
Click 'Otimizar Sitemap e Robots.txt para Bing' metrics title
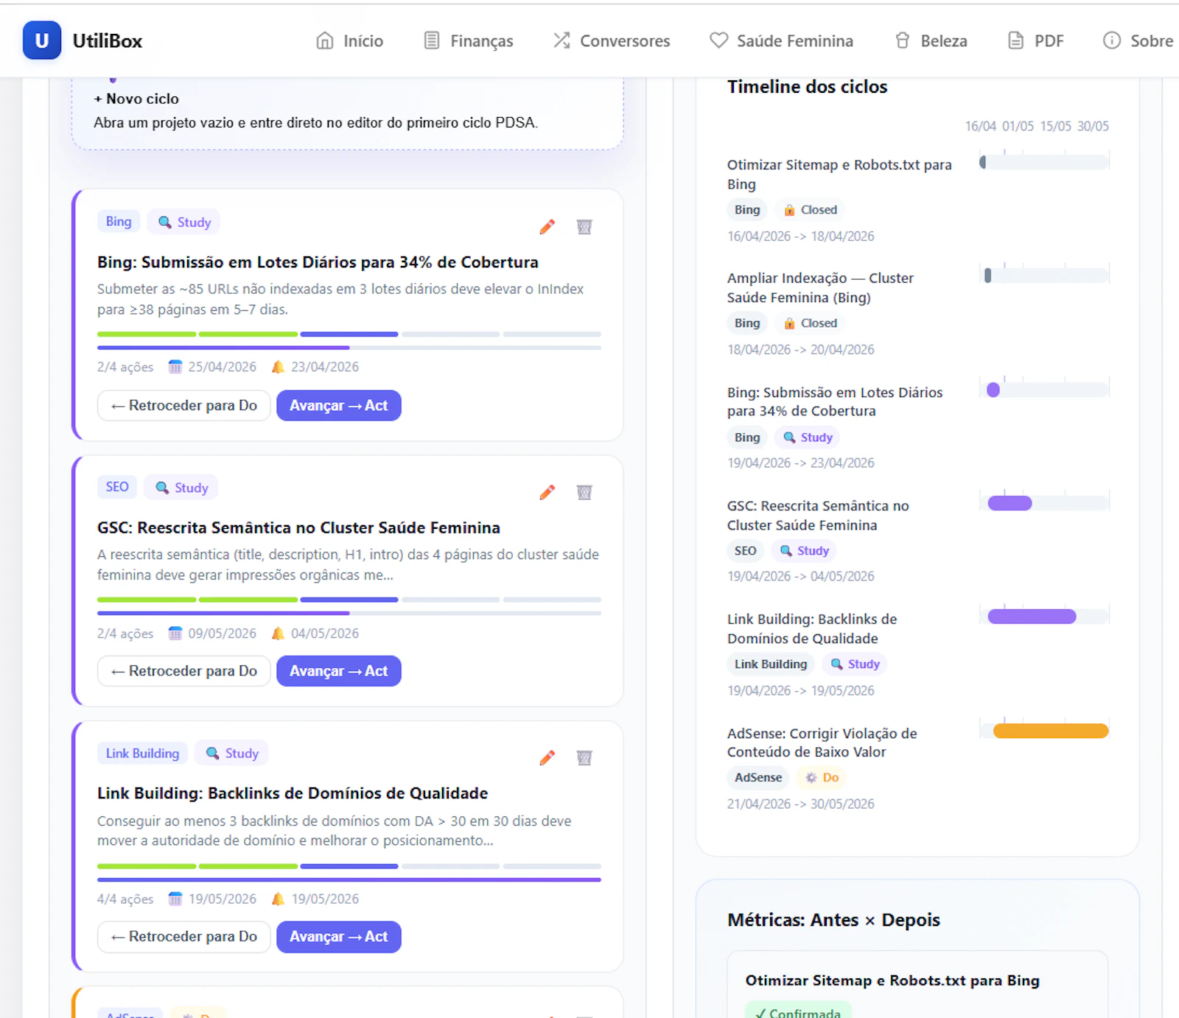coord(892,980)
